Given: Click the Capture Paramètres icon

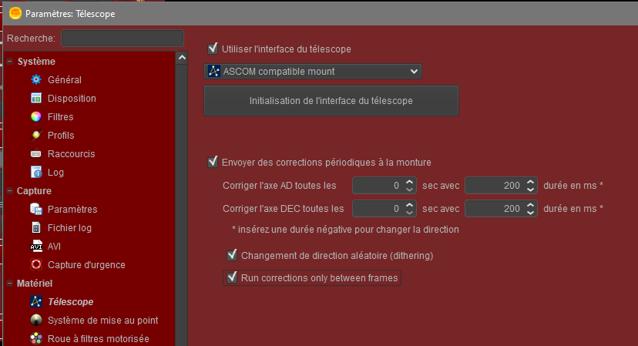Looking at the screenshot, I should (x=36, y=210).
